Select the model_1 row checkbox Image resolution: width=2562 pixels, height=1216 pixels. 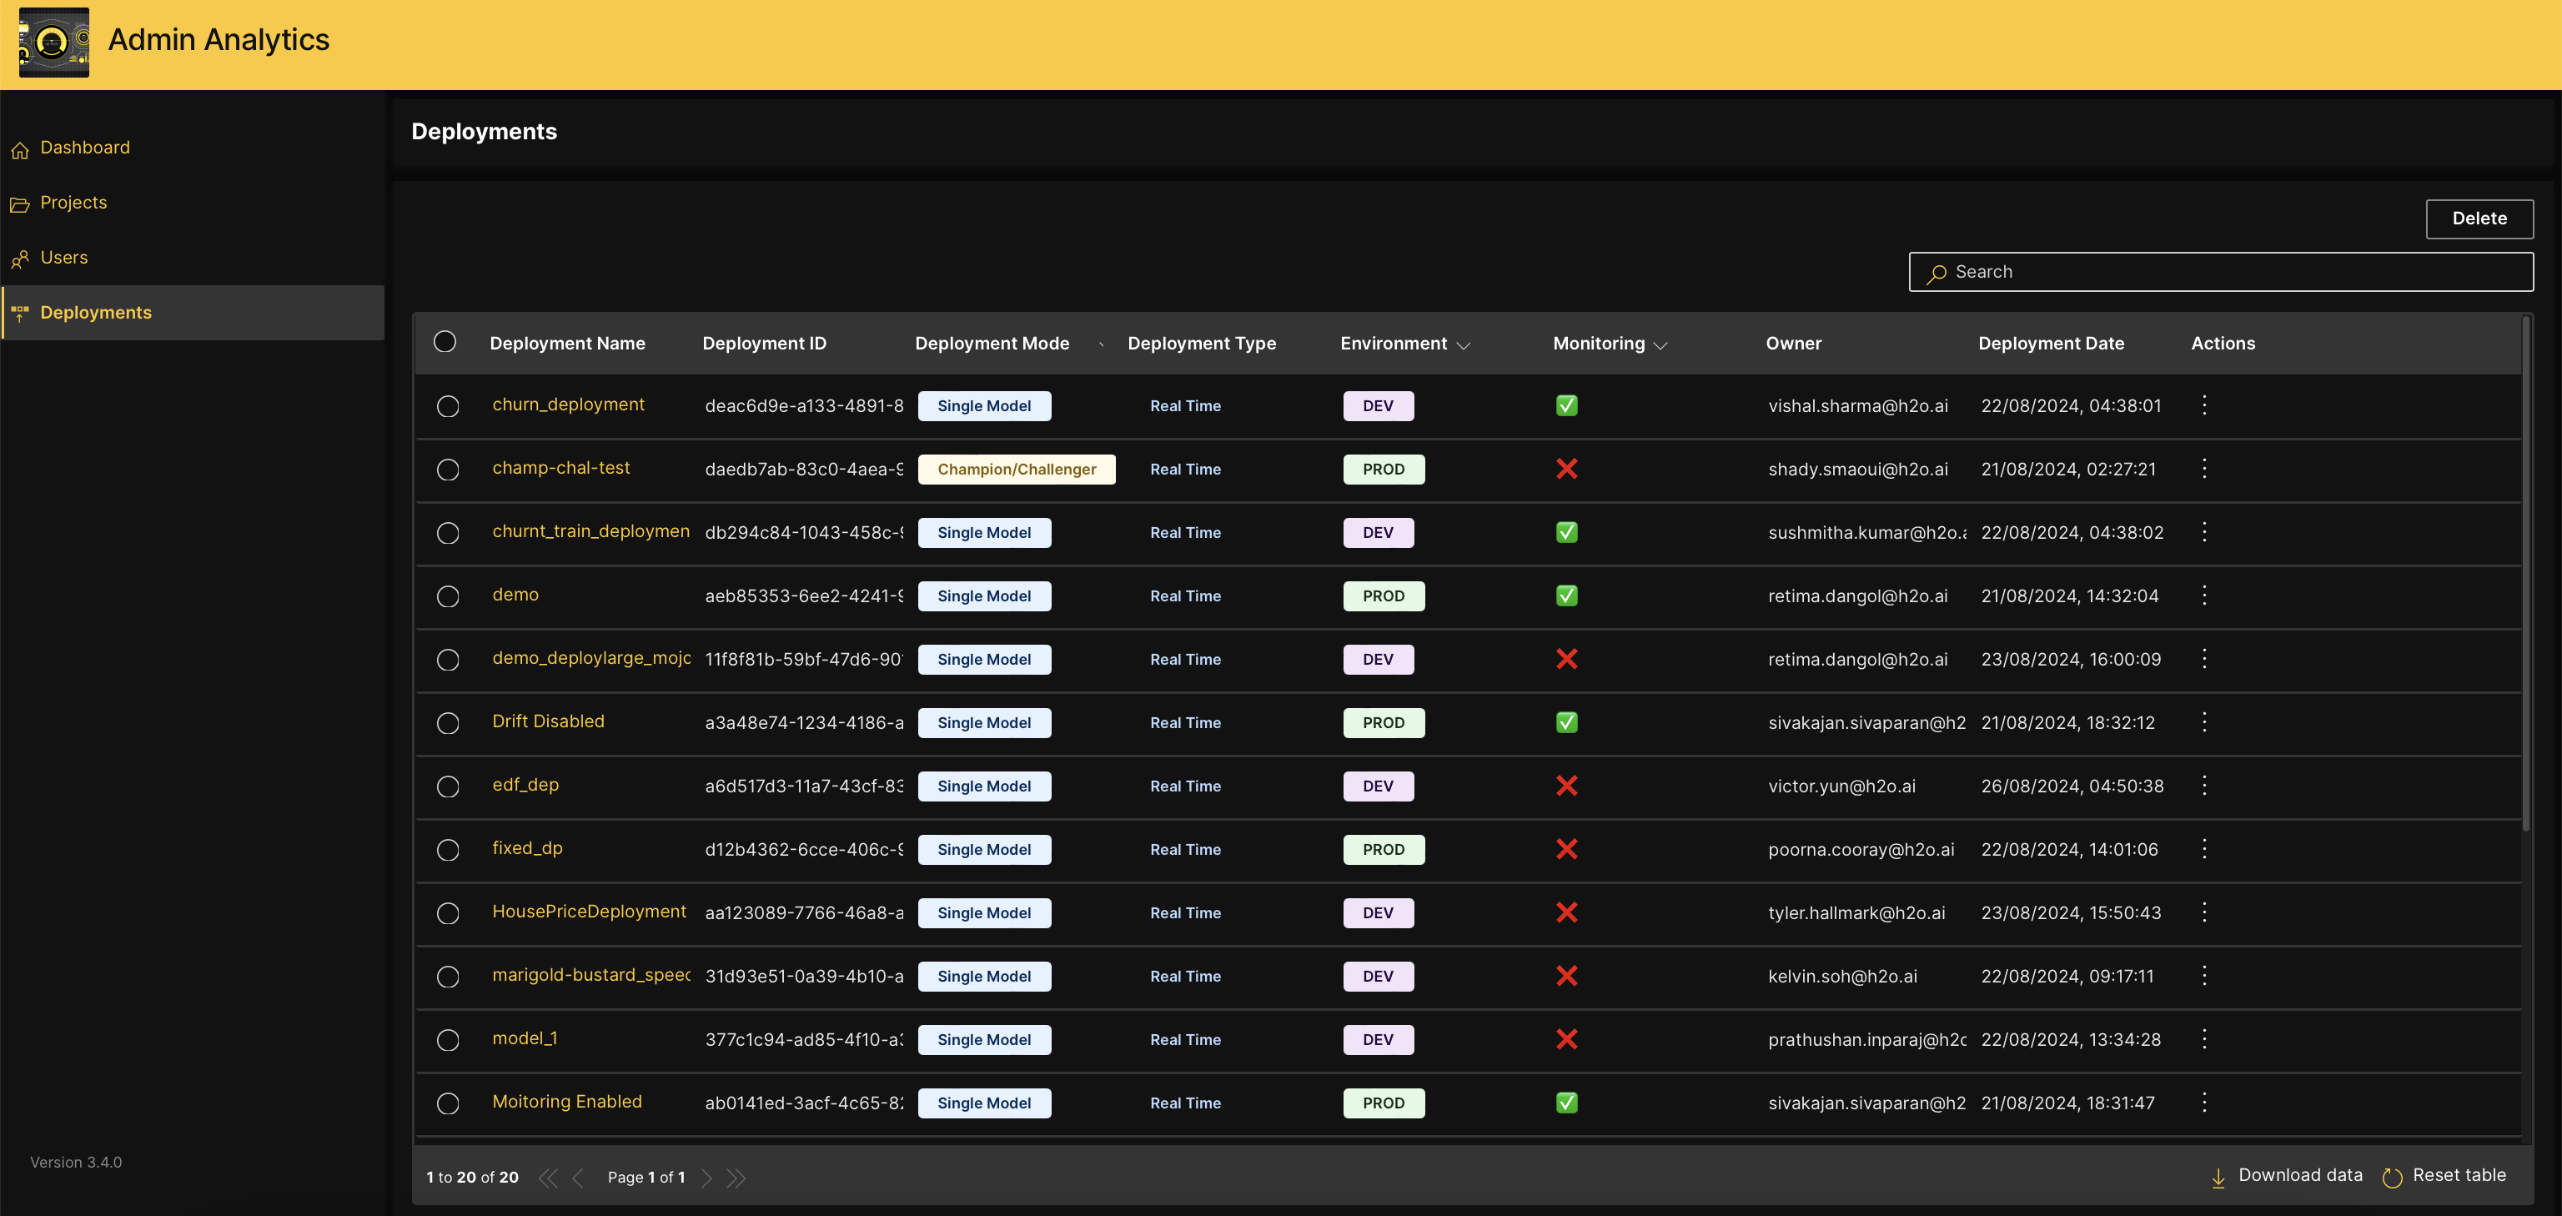(x=448, y=1040)
